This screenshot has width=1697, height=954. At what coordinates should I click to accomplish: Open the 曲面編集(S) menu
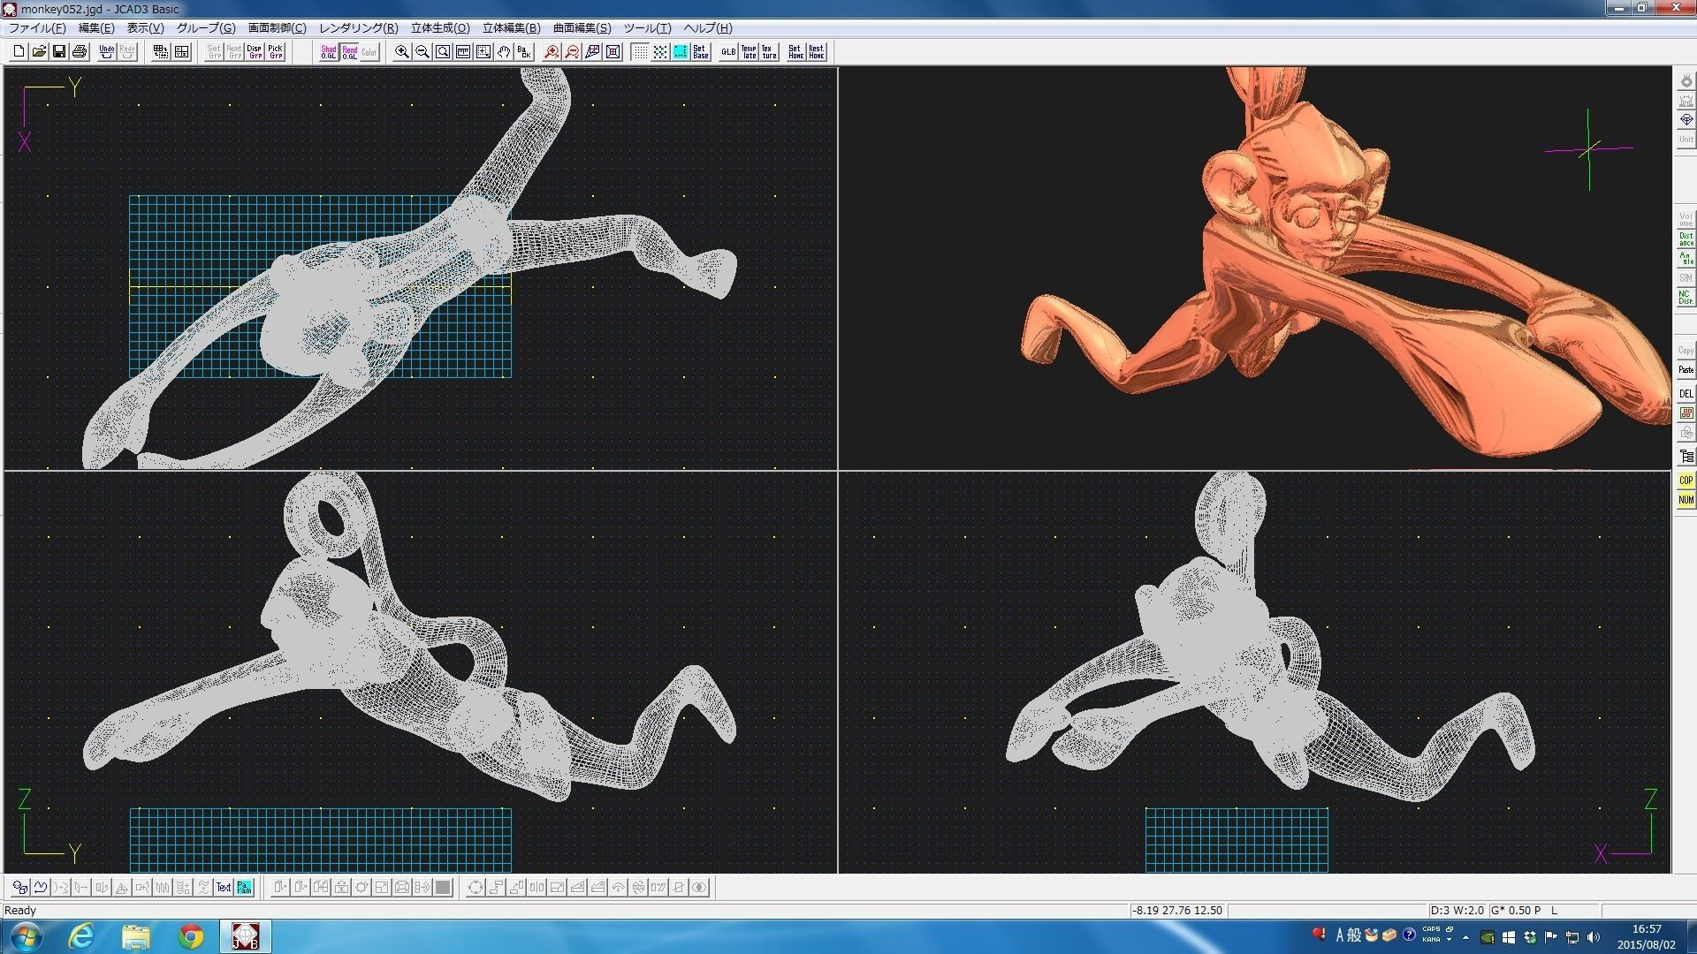pyautogui.click(x=582, y=28)
